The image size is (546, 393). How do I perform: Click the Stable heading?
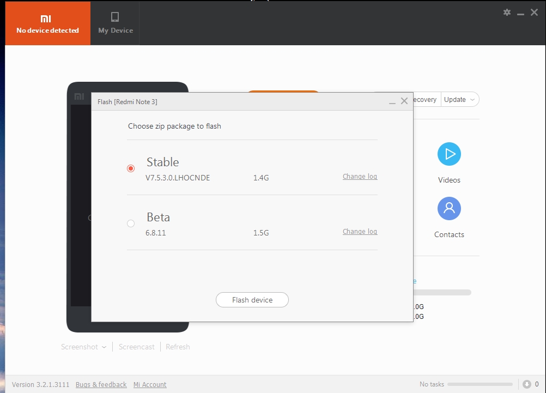162,162
